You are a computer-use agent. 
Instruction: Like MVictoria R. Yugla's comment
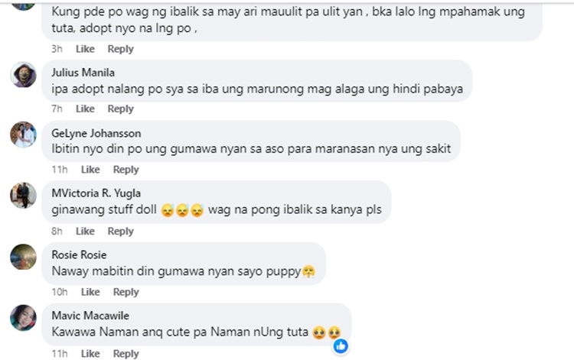point(85,231)
